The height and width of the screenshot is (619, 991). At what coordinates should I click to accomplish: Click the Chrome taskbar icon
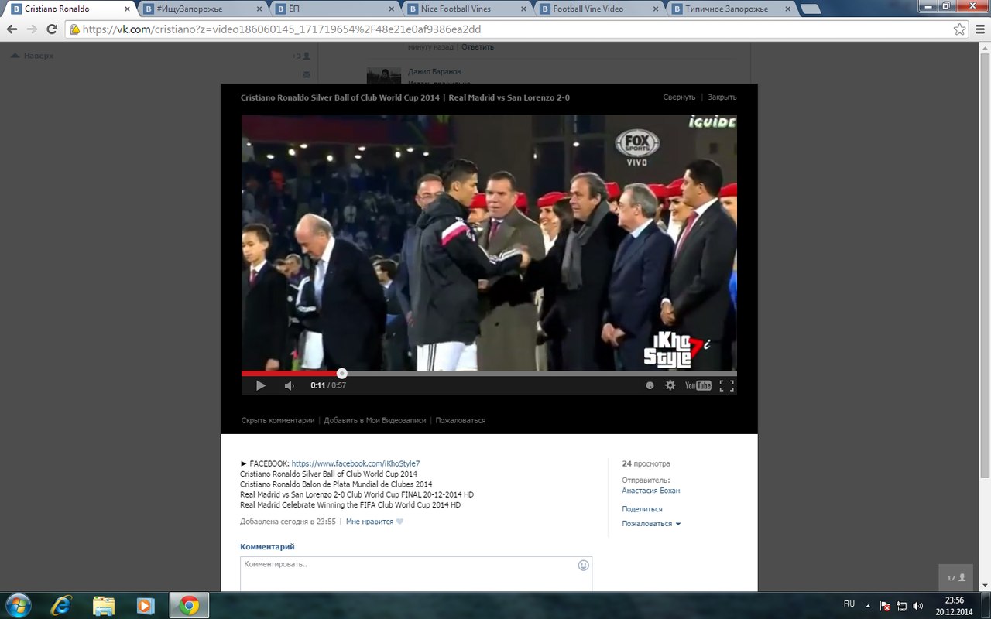[x=188, y=605]
